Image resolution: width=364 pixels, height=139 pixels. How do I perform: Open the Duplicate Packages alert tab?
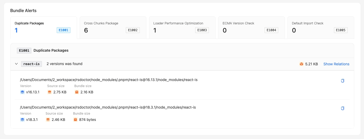pyautogui.click(x=44, y=28)
